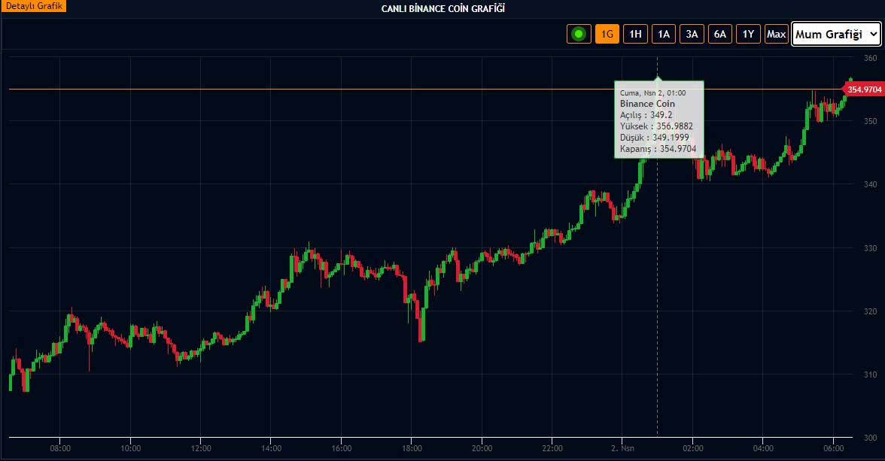Click the Cuma, Nsn 2, 01:00 tooltip date
The height and width of the screenshot is (461, 885).
pyautogui.click(x=653, y=93)
